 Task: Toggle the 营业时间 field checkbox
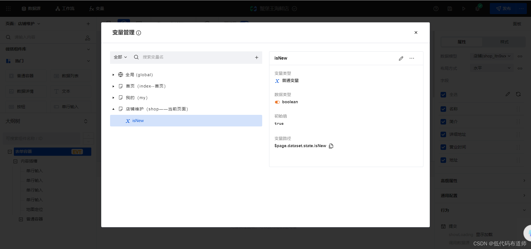pyautogui.click(x=443, y=147)
